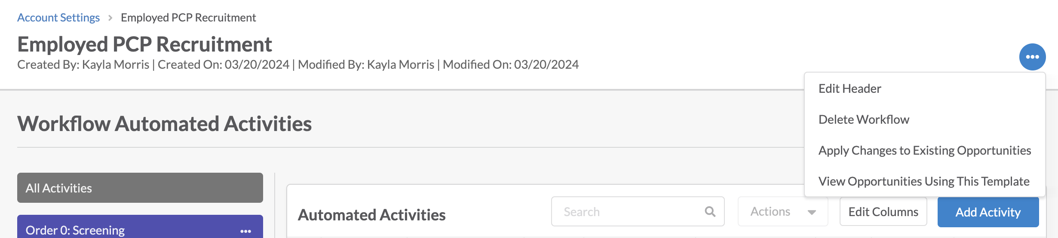1058x238 pixels.
Task: Click Employed PCP Recruitment breadcrumb item
Action: click(188, 18)
